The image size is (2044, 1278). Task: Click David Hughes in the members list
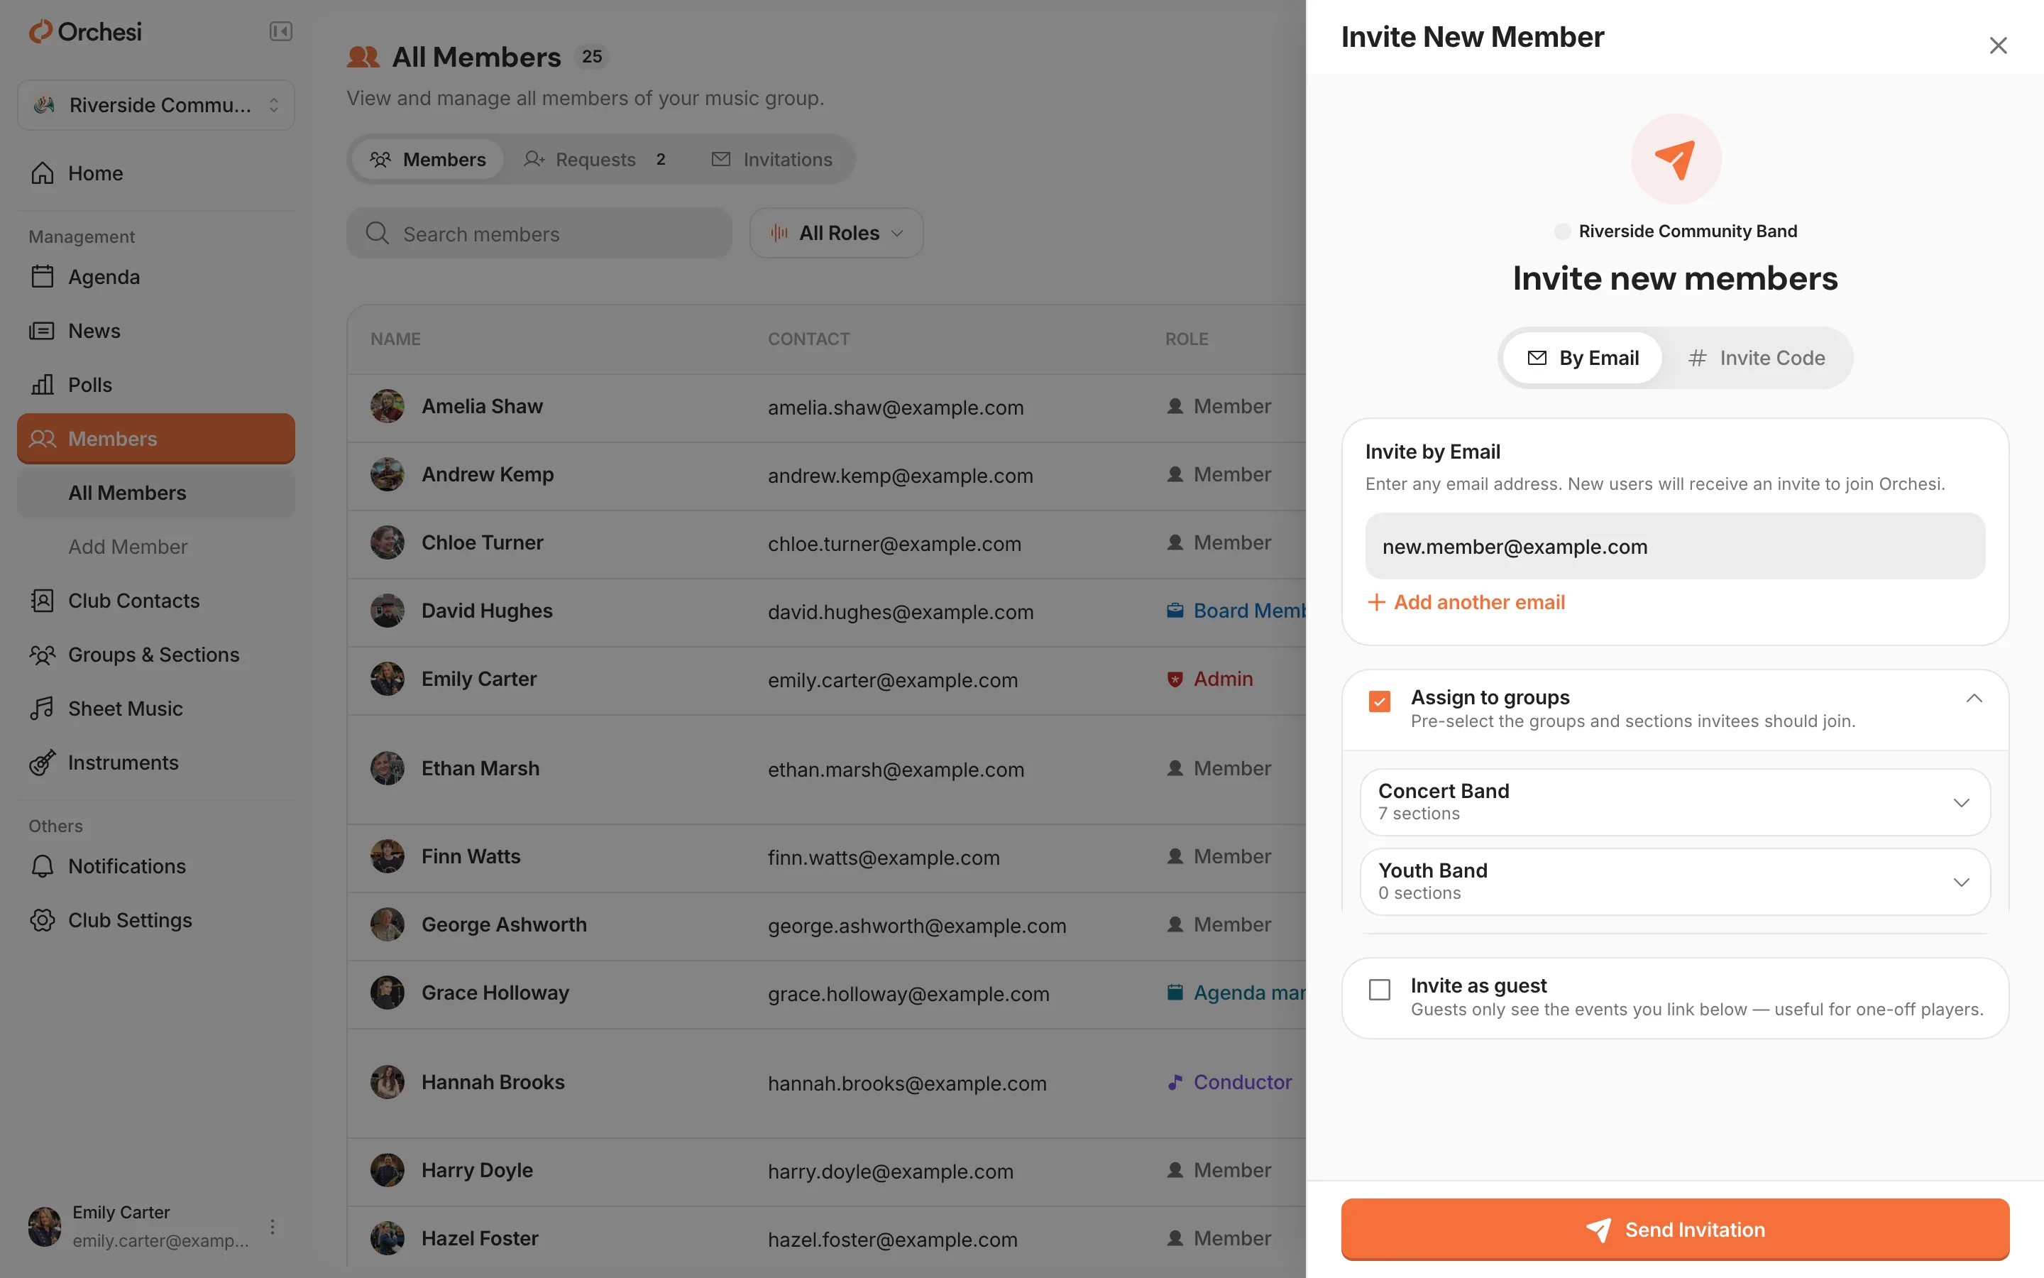488,611
